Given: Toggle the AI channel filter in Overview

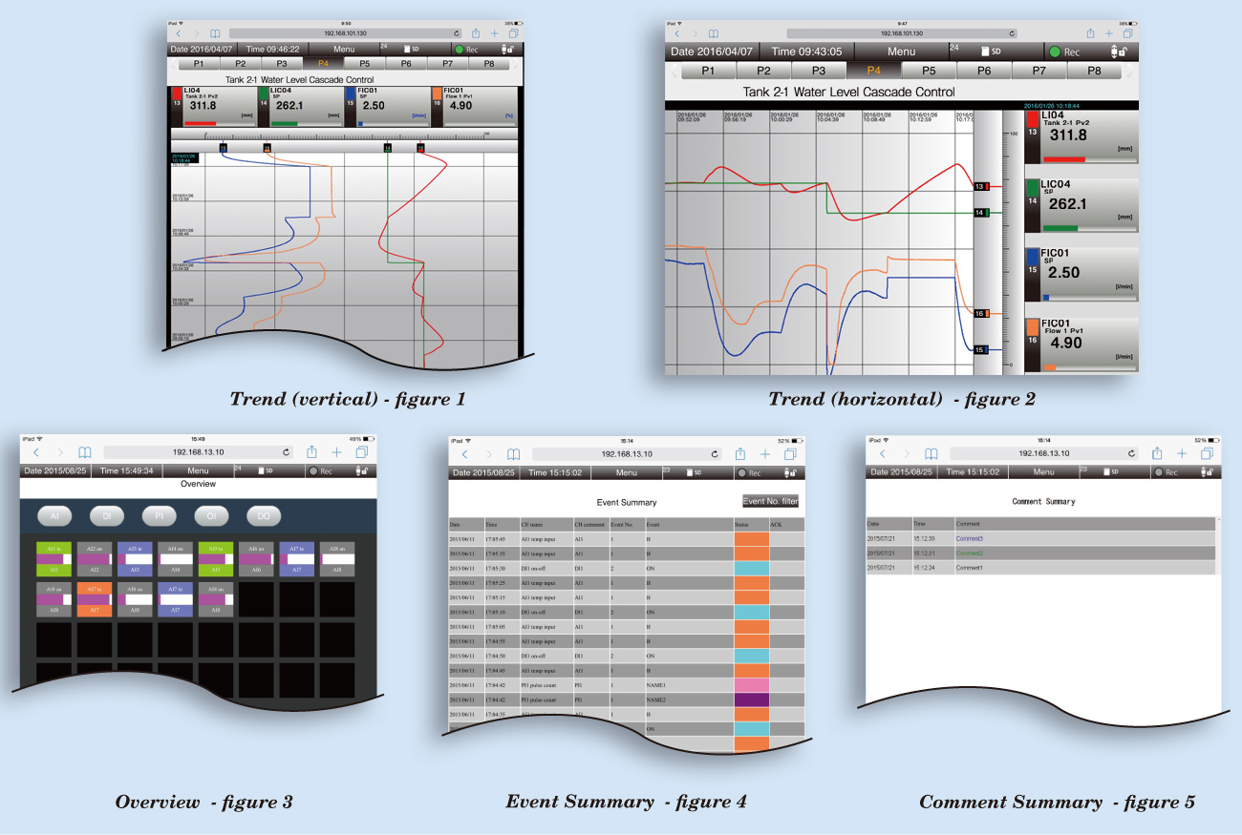Looking at the screenshot, I should (55, 516).
